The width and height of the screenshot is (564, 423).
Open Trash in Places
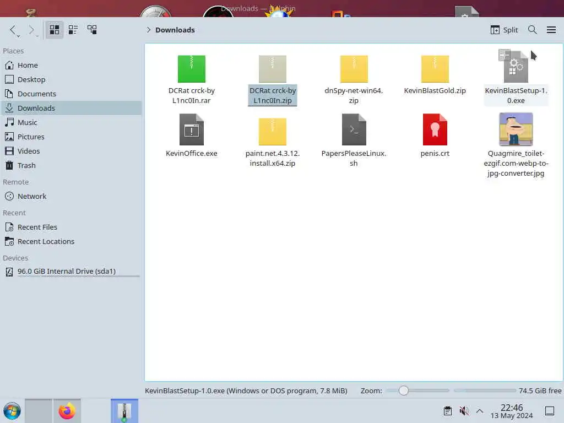[x=71, y=165]
